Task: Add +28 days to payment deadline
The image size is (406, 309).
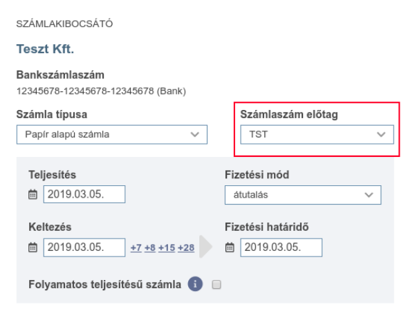Action: click(186, 247)
